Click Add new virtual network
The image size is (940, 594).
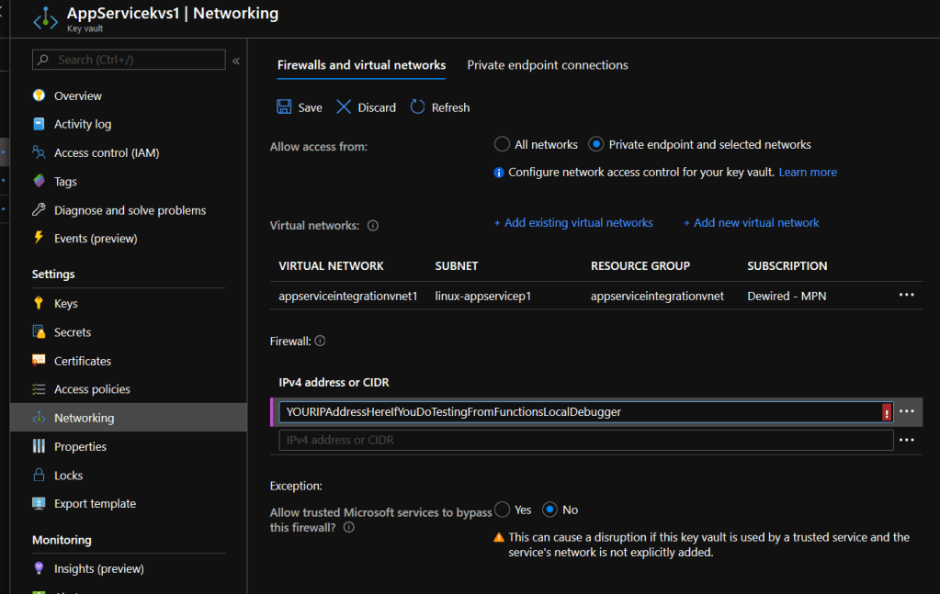(x=751, y=223)
